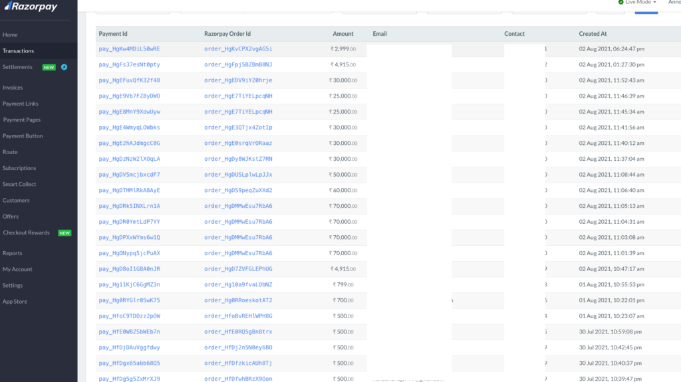Open Settlements in the sidebar
The width and height of the screenshot is (681, 382).
17,67
